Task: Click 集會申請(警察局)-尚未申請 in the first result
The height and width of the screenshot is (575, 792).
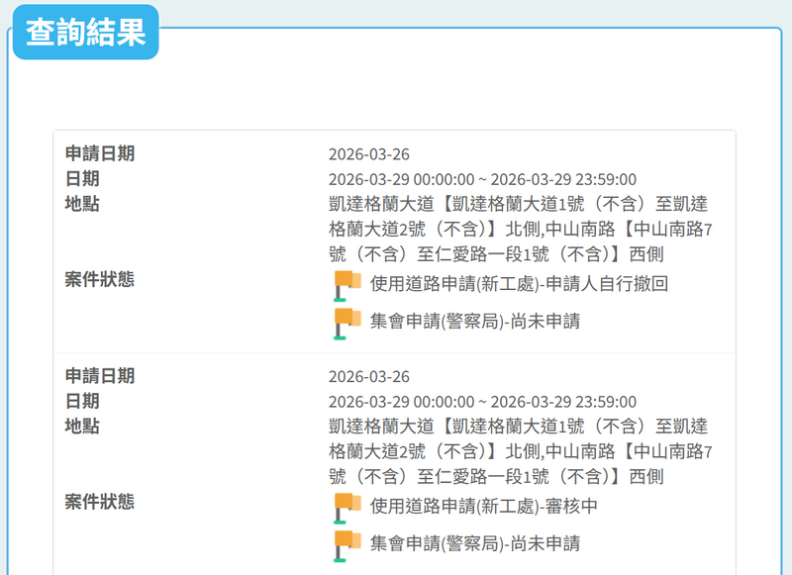Action: point(474,322)
